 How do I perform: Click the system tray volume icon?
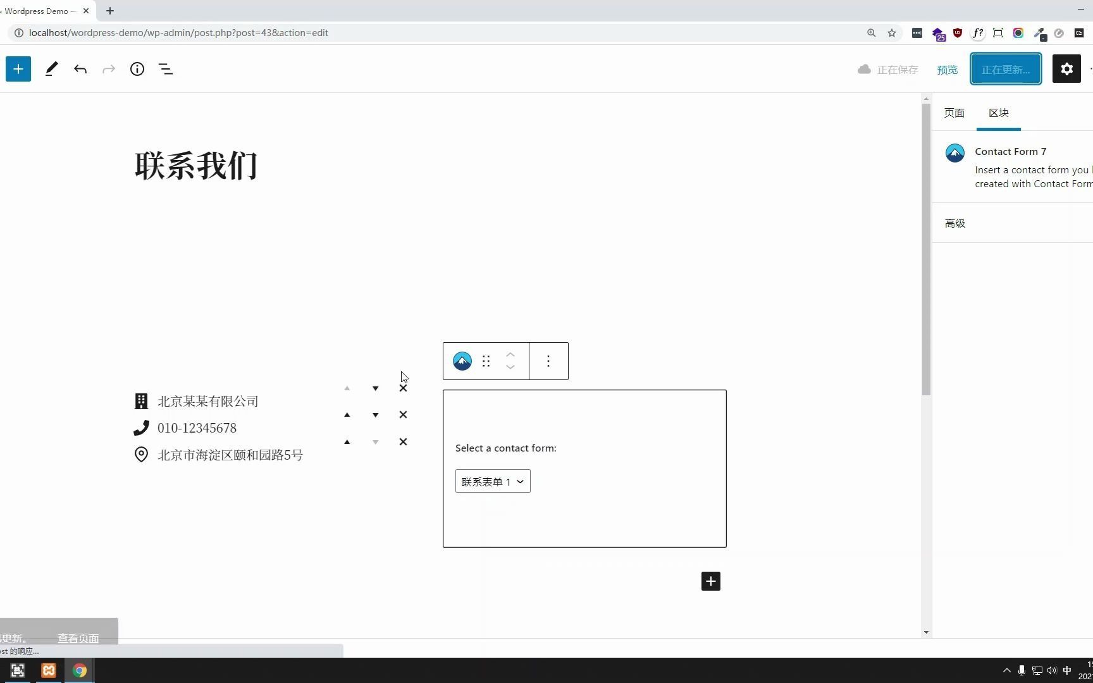tap(1051, 670)
